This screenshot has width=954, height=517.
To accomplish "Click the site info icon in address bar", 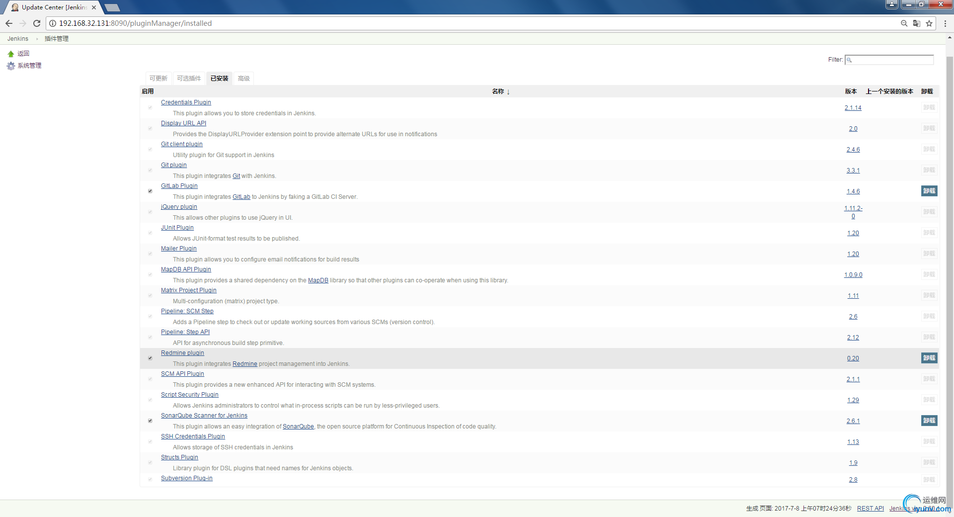I will [x=53, y=23].
